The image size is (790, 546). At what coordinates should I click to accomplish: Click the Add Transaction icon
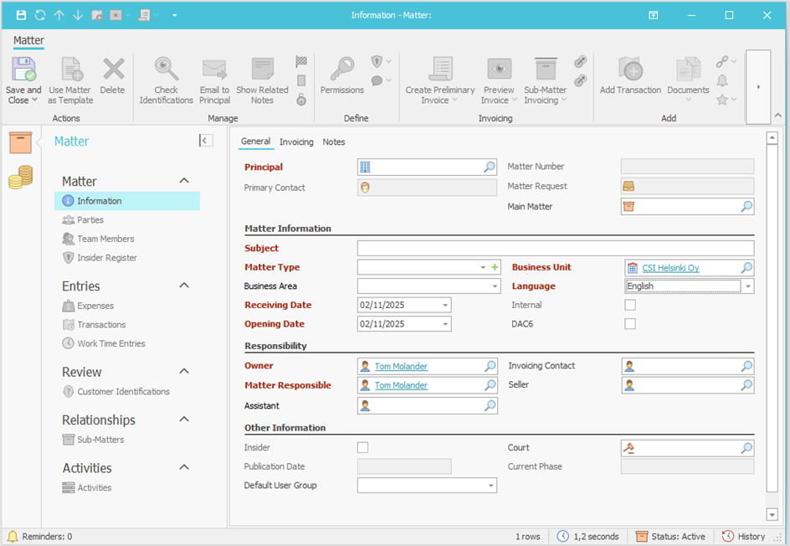pyautogui.click(x=630, y=70)
